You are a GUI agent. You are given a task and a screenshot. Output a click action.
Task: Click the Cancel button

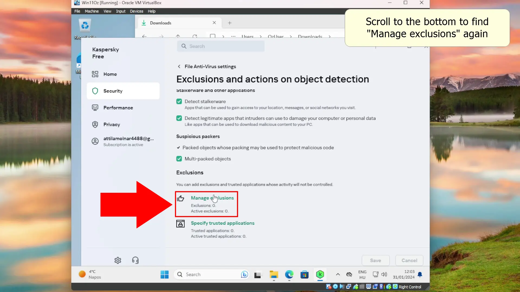point(409,260)
